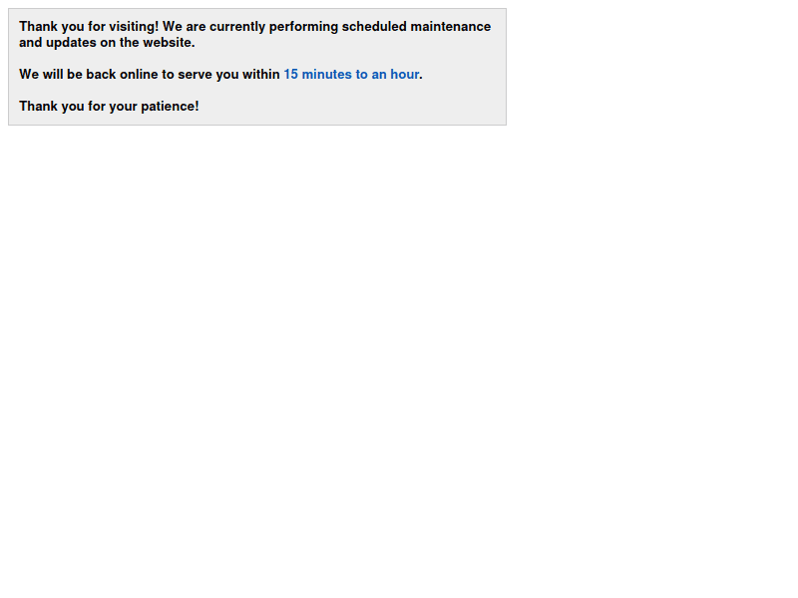Viewport: 798px width, 598px height.
Task: Click the word 'maintenance' in the notice
Action: tap(450, 27)
